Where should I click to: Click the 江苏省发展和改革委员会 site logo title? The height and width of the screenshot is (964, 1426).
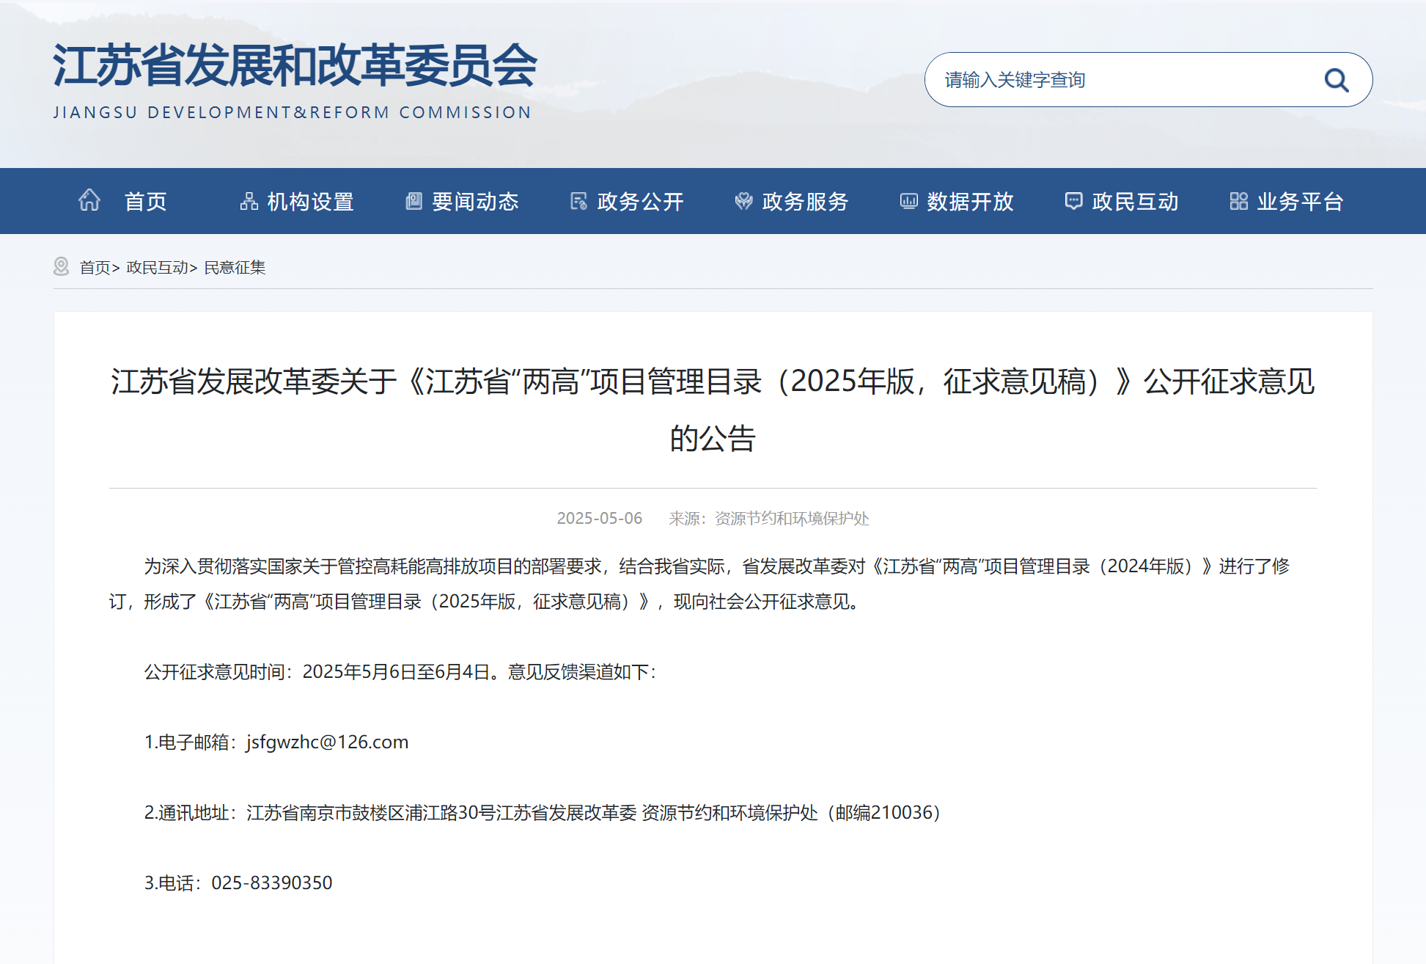click(295, 65)
